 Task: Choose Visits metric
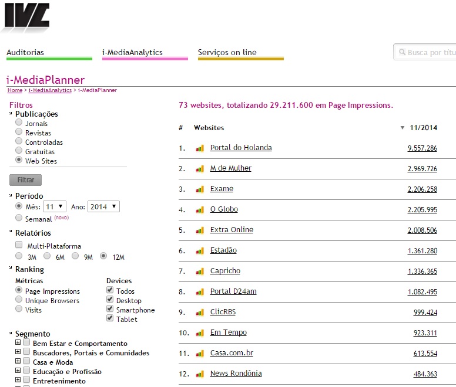click(19, 308)
